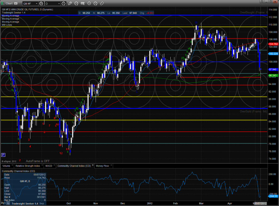Viewport: 279px width, 206px height.
Task: Expand the QM #F symbol dropdown
Action: [x=36, y=3]
